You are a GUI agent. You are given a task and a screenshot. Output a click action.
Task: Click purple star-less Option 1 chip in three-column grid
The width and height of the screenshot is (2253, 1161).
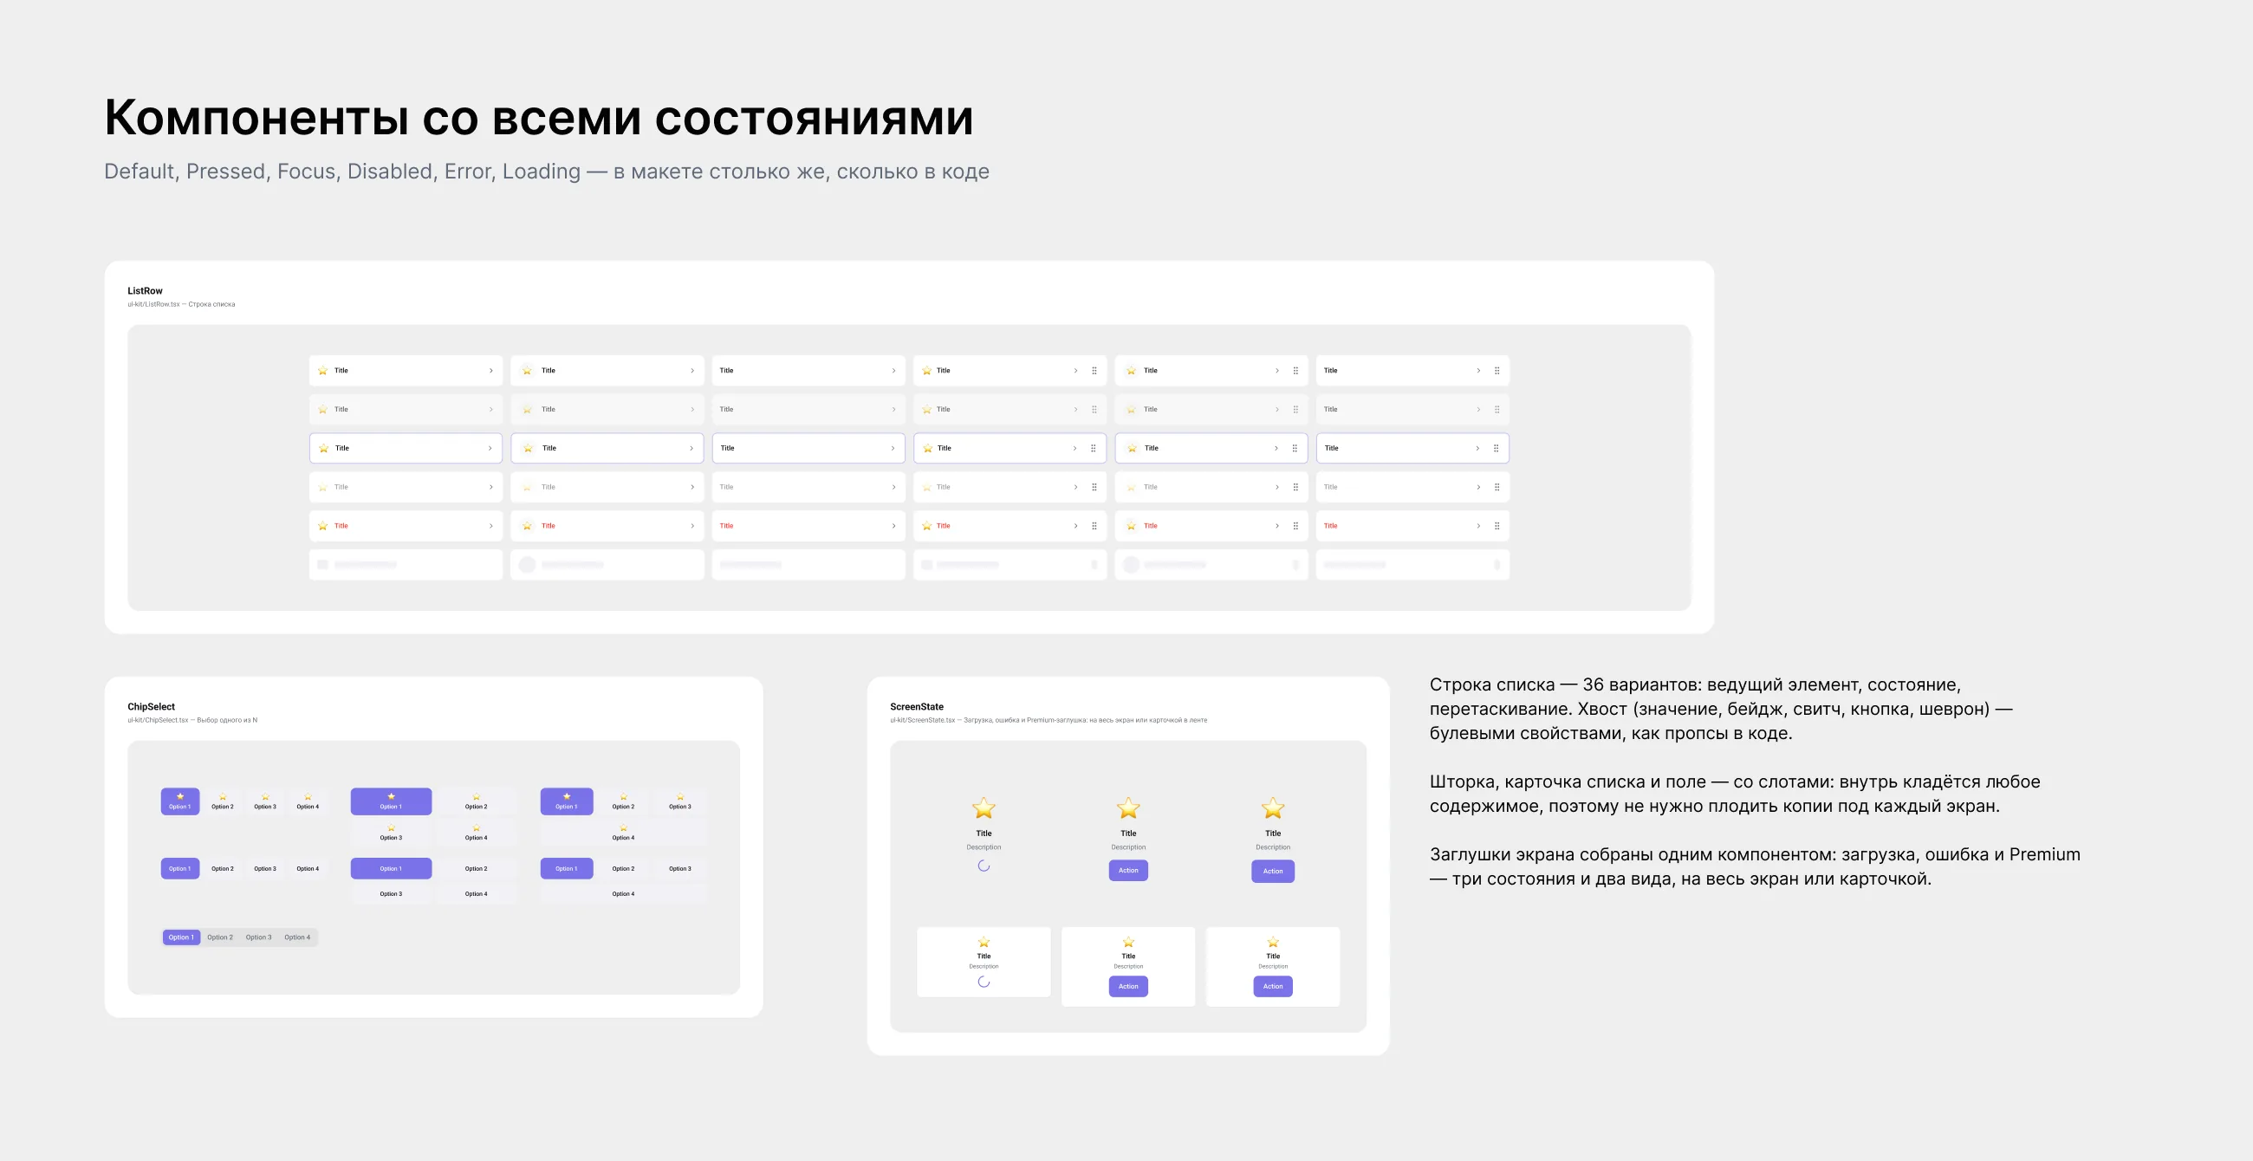567,869
